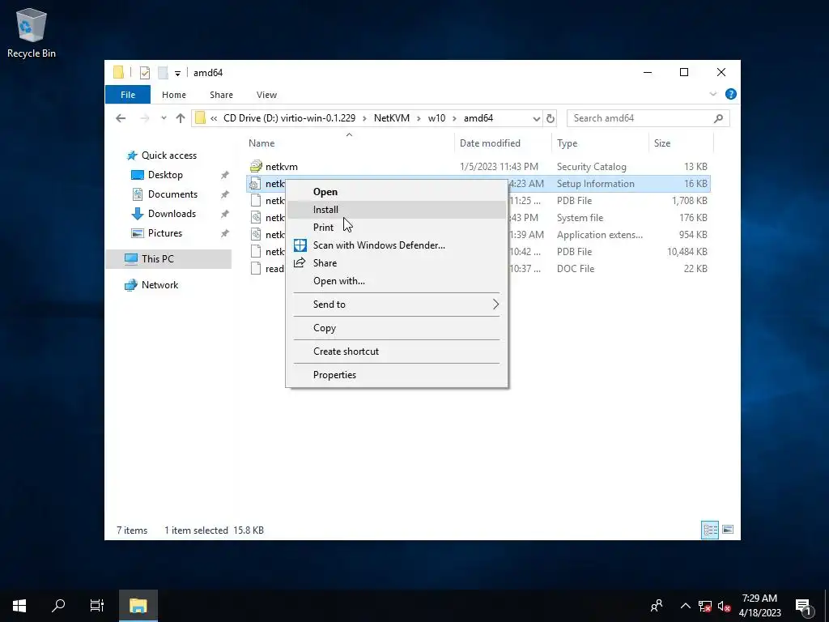Click the w10 breadcrumb in the address bar
This screenshot has width=829, height=622.
click(436, 118)
